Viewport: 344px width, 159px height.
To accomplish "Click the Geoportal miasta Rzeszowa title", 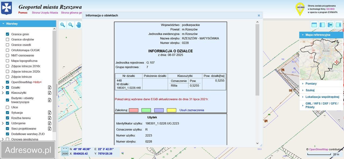I will click(50, 7).
